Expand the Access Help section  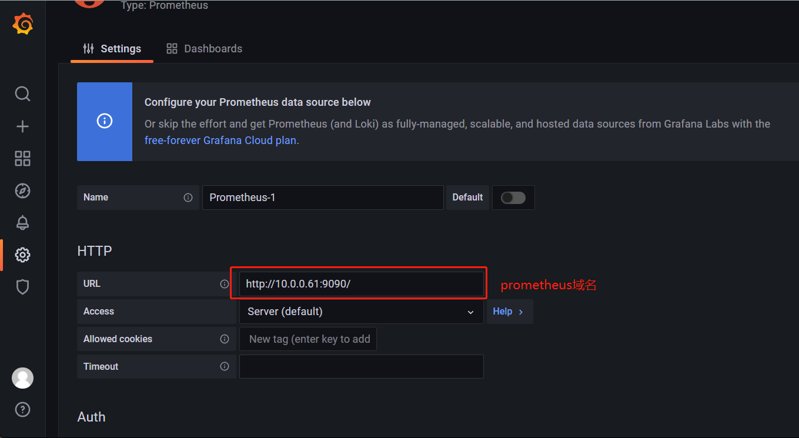pyautogui.click(x=510, y=312)
